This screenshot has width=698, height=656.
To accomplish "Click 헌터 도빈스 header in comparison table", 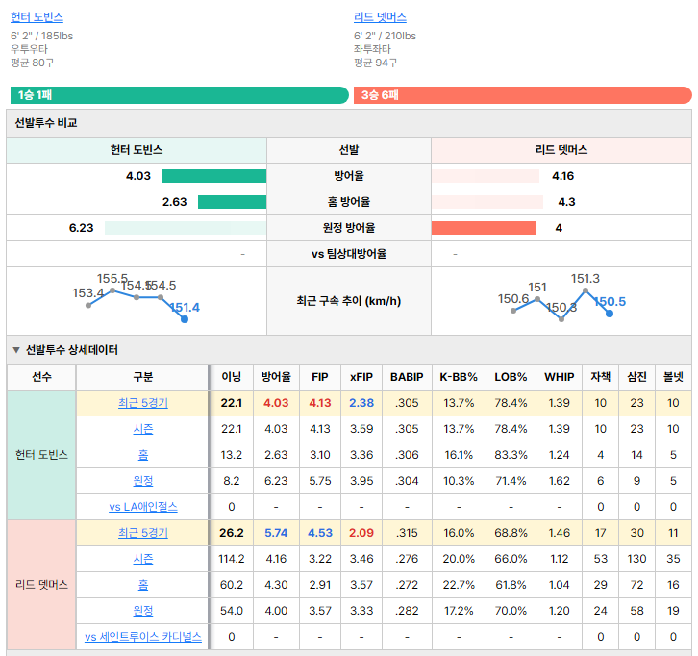I will (x=137, y=150).
